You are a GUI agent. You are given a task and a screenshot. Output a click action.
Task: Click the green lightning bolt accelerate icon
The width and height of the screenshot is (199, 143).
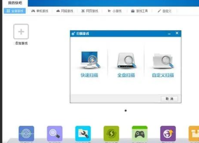(x=111, y=134)
